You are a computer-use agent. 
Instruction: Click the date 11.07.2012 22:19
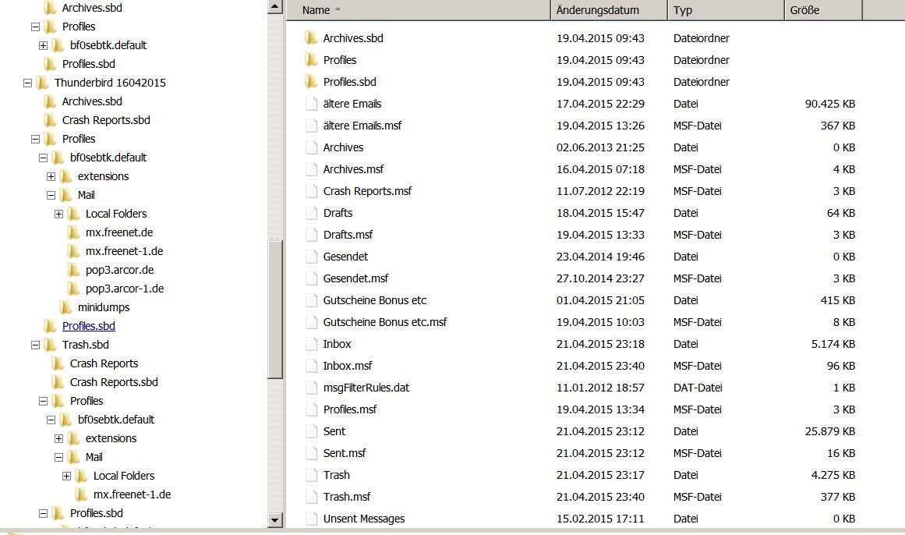point(600,191)
